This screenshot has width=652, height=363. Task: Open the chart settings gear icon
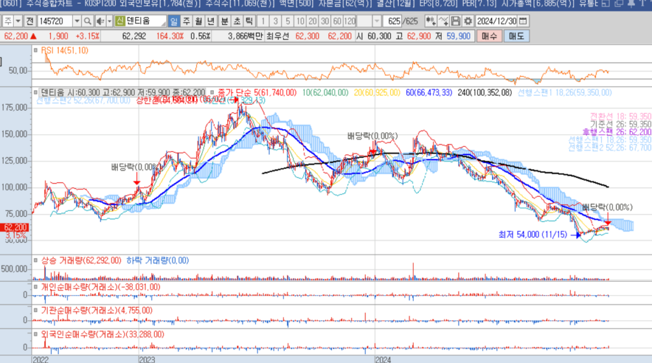tap(467, 21)
